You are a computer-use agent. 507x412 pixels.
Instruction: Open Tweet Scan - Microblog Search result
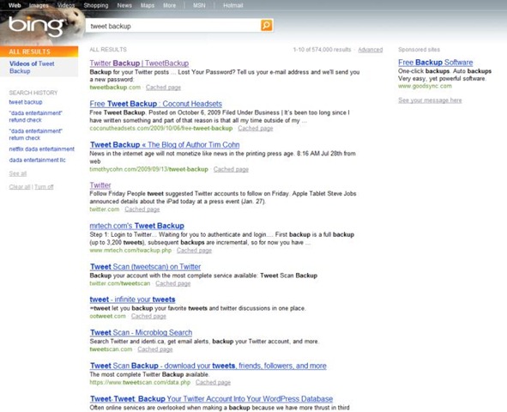141,332
